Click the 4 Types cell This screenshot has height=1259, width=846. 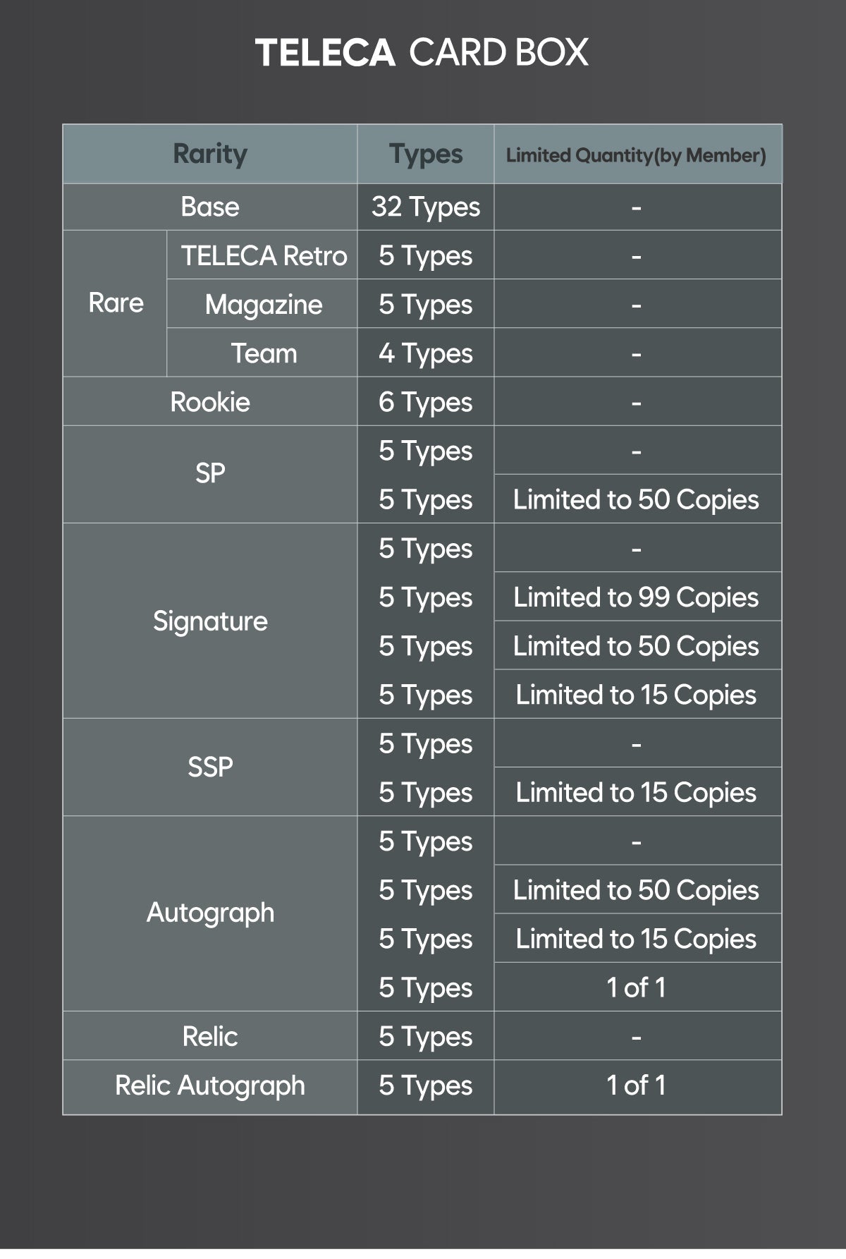click(426, 353)
